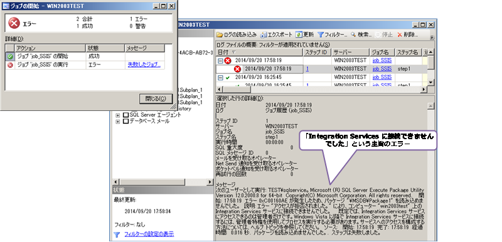The height and width of the screenshot is (242, 502).
Task: Click the green check icon on the 16:25:45 row
Action: pos(228,78)
